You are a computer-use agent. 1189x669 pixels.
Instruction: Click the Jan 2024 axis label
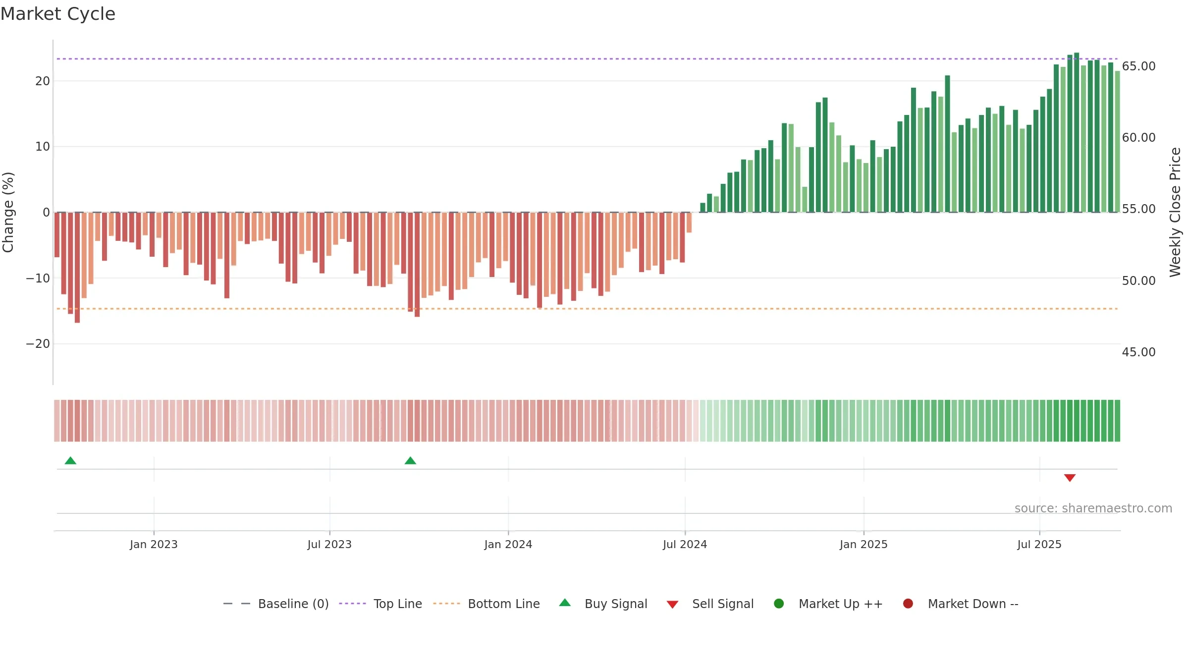click(508, 544)
